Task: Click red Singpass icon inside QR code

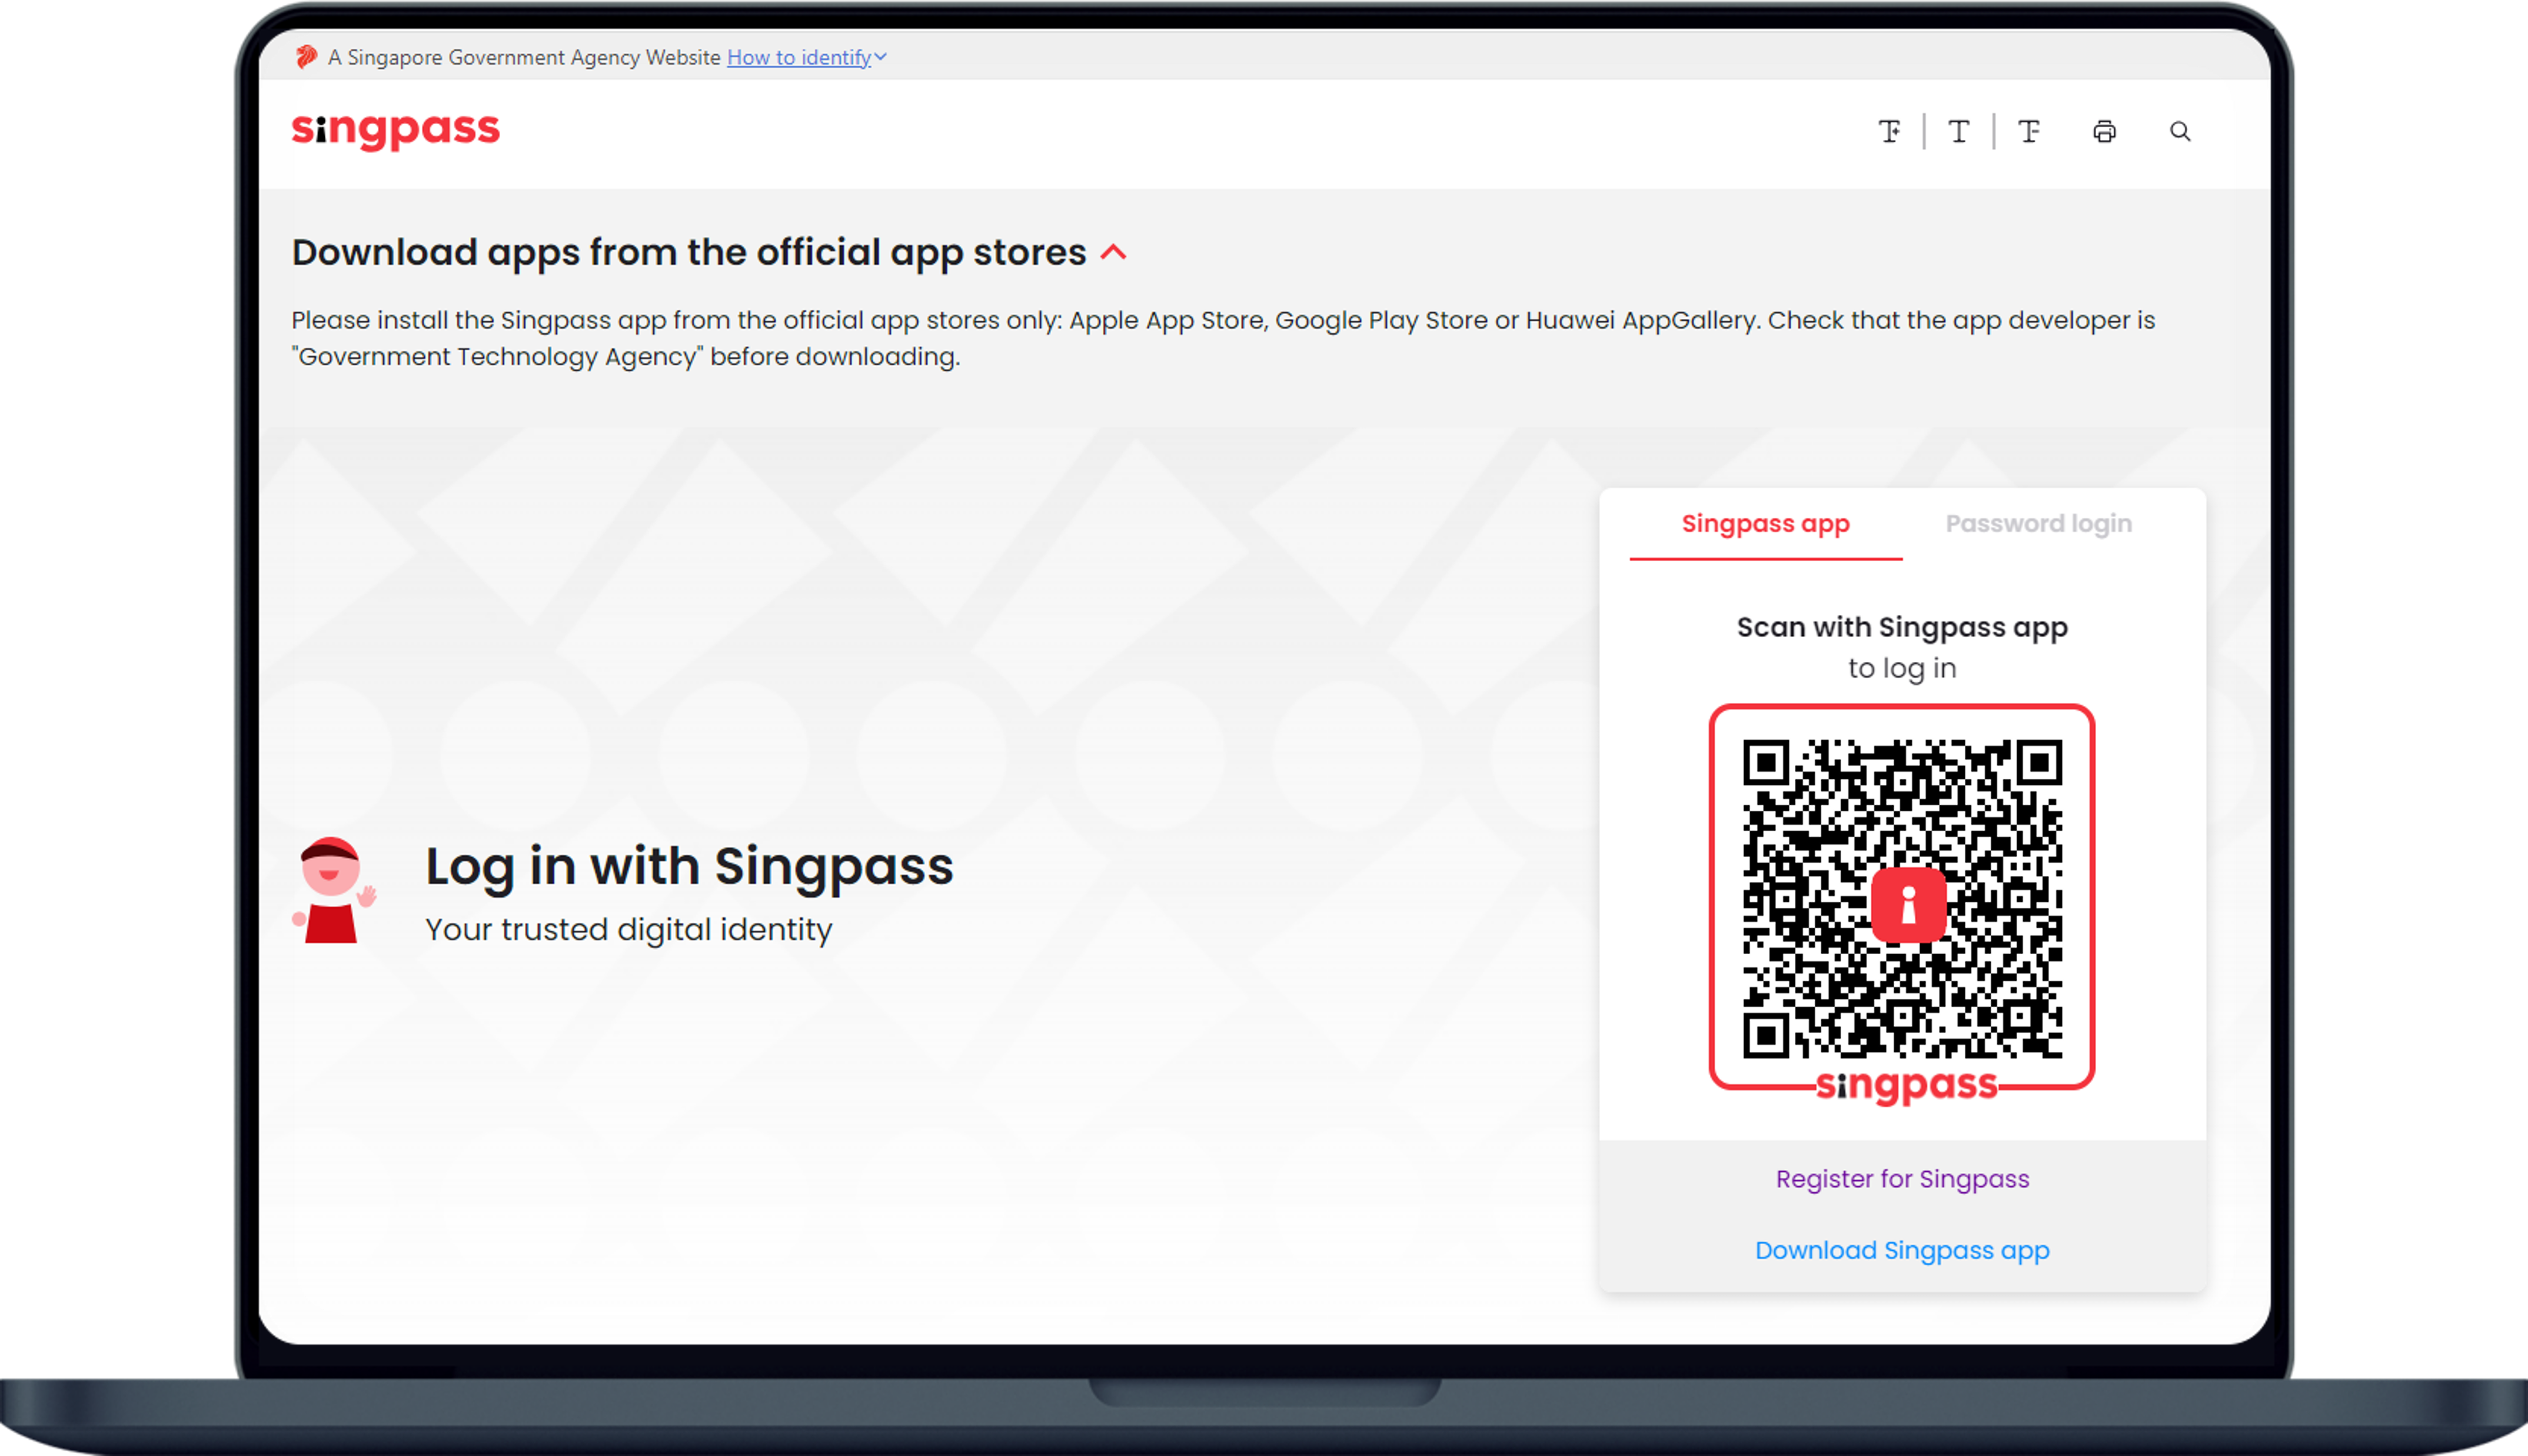Action: click(1908, 905)
